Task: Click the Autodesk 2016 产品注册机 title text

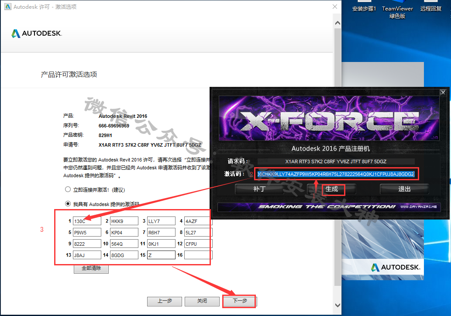Action: pos(331,149)
